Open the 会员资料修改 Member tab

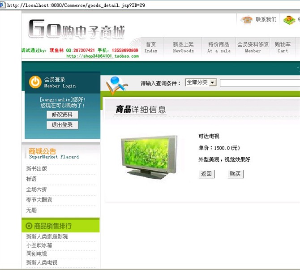[x=253, y=47]
